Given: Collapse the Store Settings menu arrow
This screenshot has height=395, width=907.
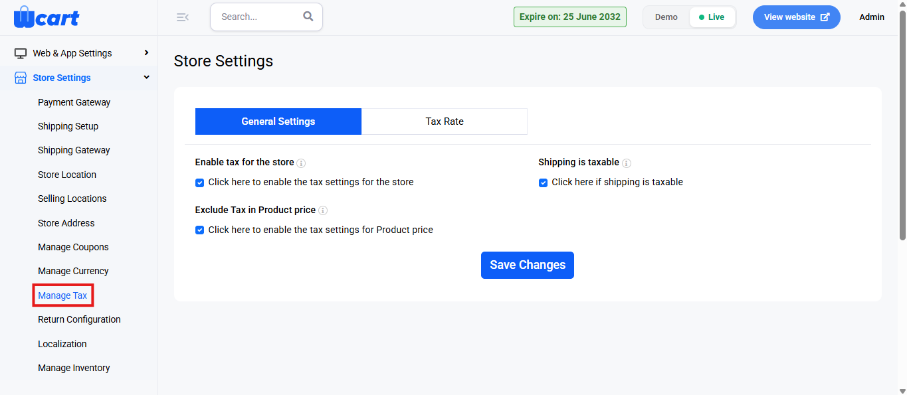Looking at the screenshot, I should pos(146,78).
